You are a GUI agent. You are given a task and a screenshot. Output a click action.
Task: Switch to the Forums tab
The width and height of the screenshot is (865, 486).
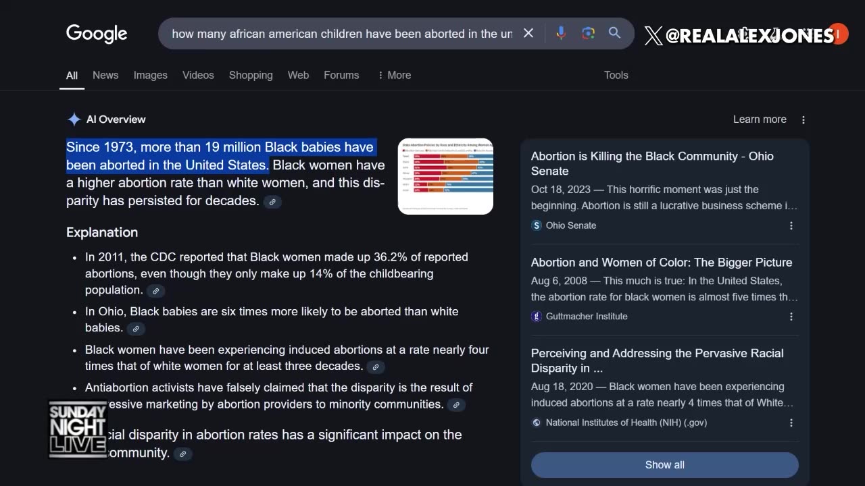click(341, 75)
